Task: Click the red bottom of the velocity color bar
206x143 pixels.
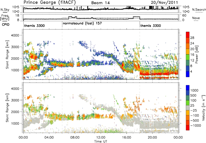Action: tap(188, 128)
